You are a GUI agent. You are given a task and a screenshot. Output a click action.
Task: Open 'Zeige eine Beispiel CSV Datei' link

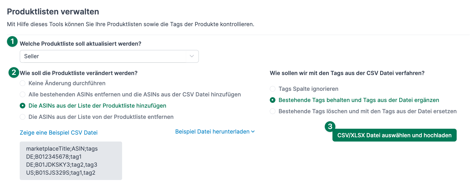point(58,132)
